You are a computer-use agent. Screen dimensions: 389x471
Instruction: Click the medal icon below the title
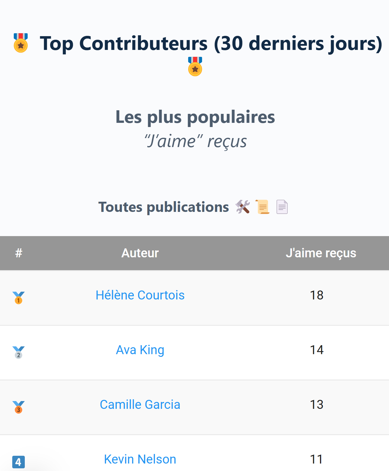pos(195,67)
